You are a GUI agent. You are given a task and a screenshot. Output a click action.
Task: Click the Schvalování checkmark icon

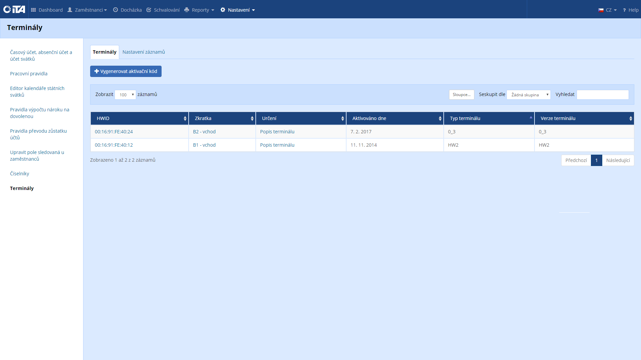pos(149,10)
